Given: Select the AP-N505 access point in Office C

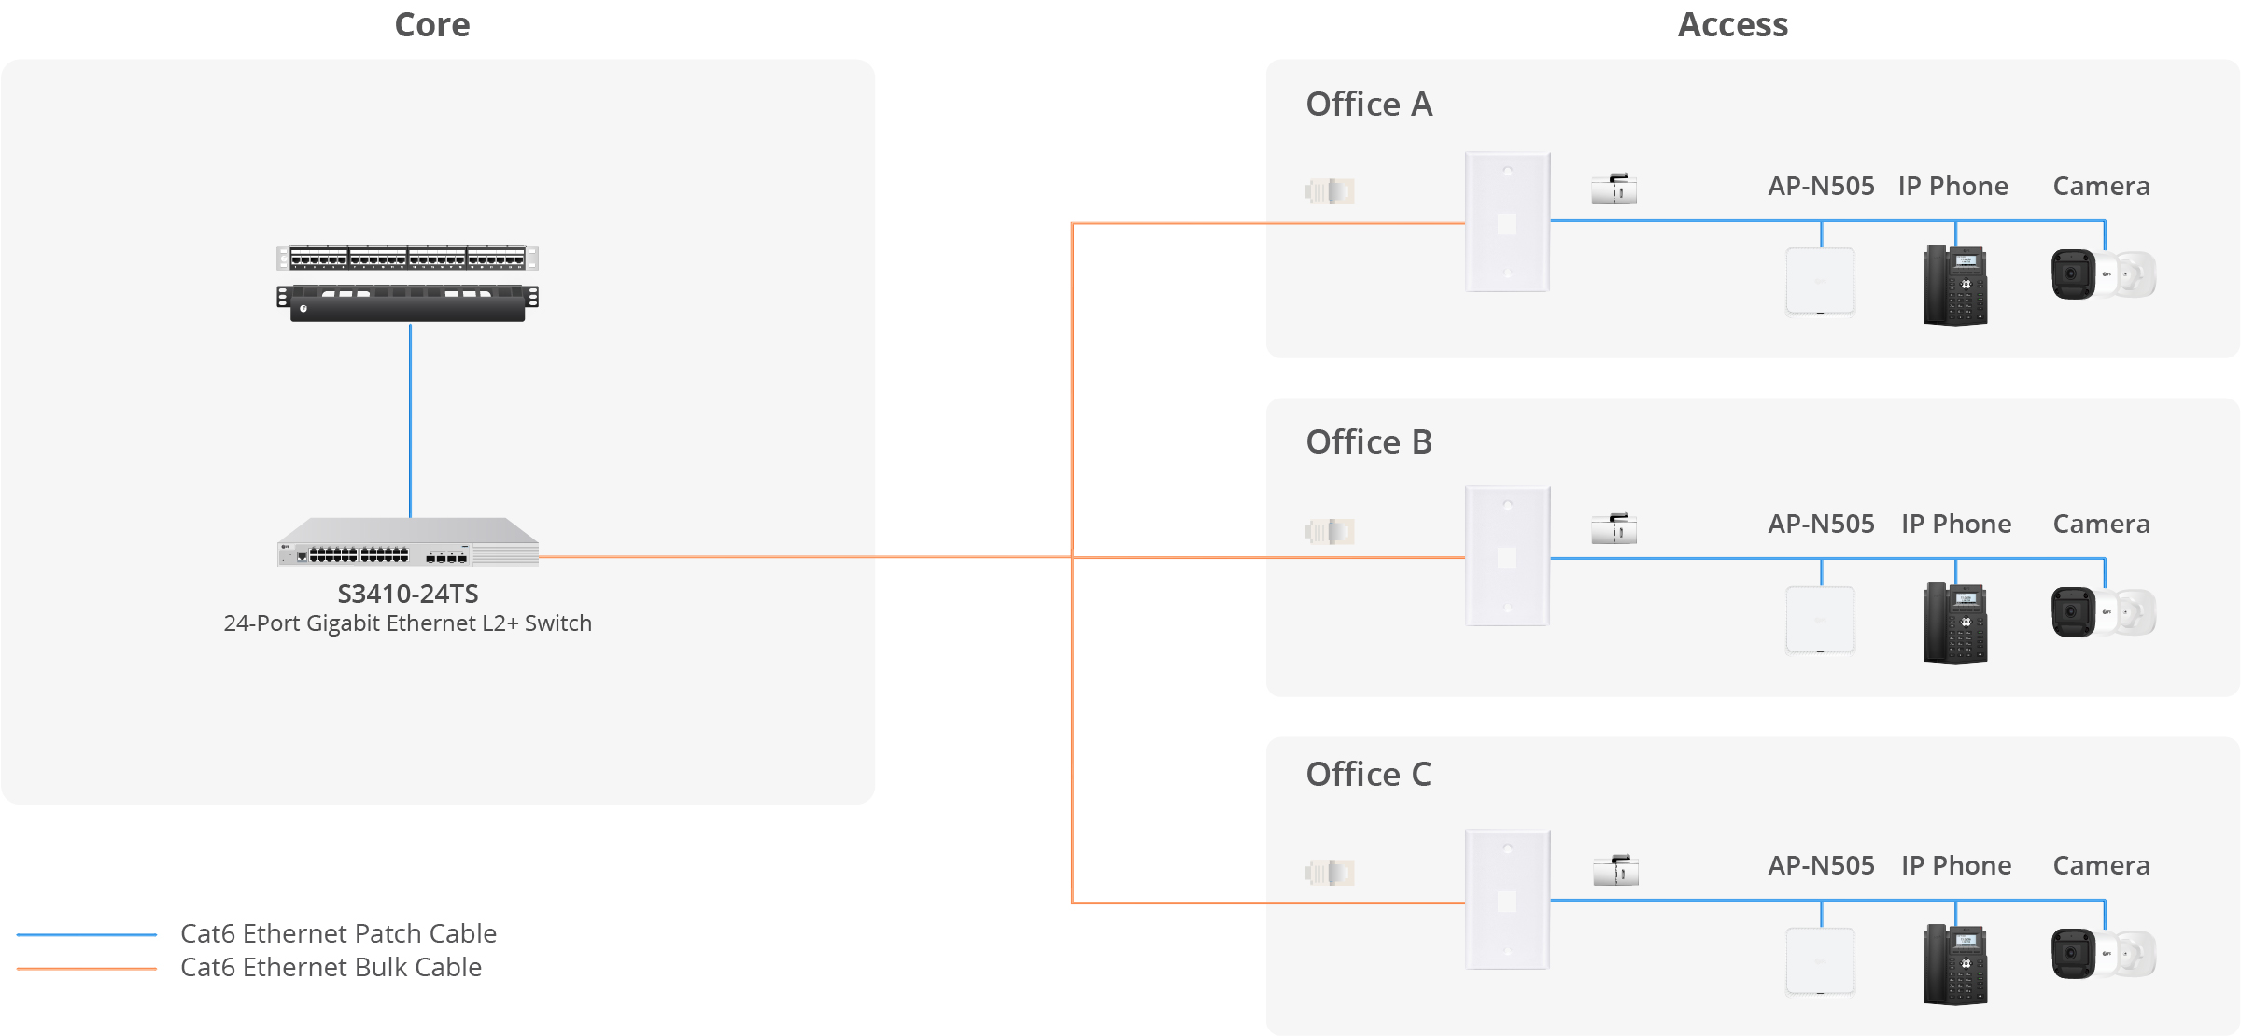Looking at the screenshot, I should [1821, 961].
